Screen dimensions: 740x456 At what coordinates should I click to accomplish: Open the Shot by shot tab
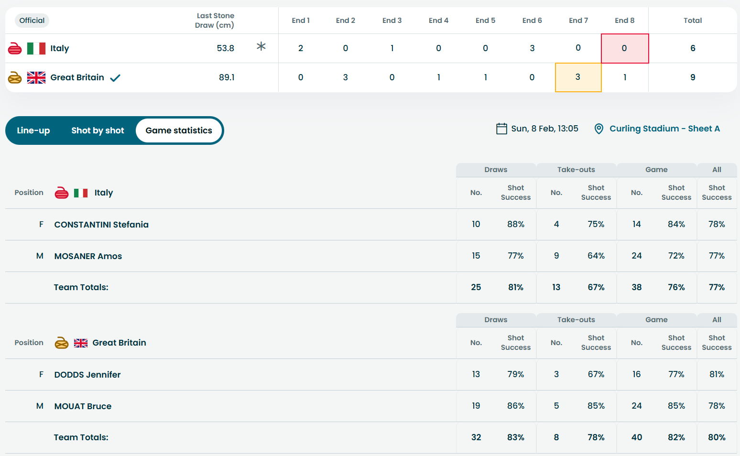pyautogui.click(x=98, y=130)
